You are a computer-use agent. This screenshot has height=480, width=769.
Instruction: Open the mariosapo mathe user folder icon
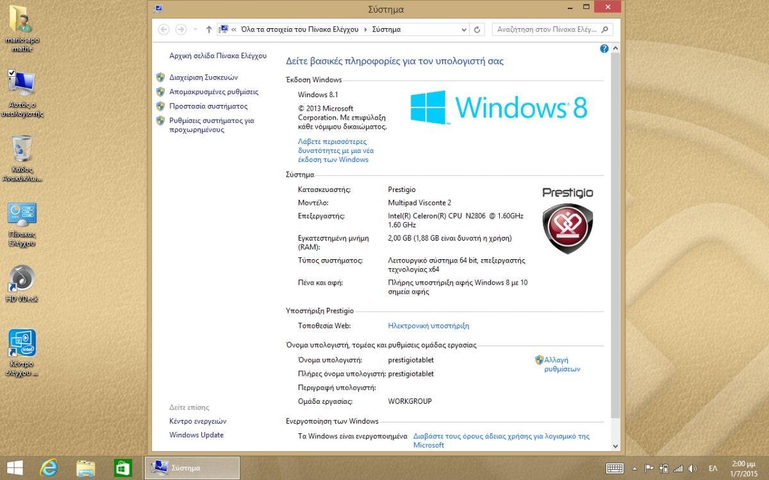click(x=22, y=29)
